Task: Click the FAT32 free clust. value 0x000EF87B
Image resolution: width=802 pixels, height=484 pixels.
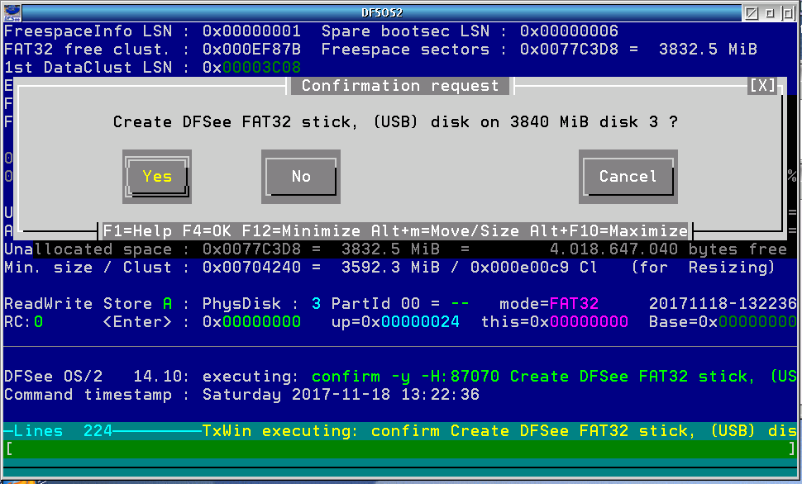Action: click(x=251, y=50)
